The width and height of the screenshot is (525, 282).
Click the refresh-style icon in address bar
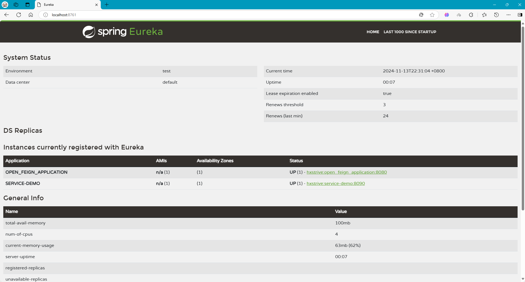tap(421, 15)
